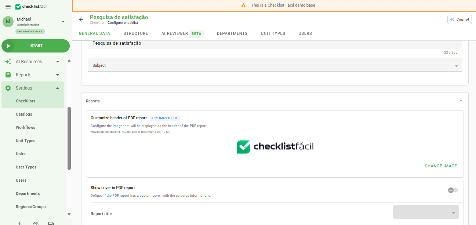Switch to the GENERAL DATA tab
The image size is (476, 225).
(94, 33)
